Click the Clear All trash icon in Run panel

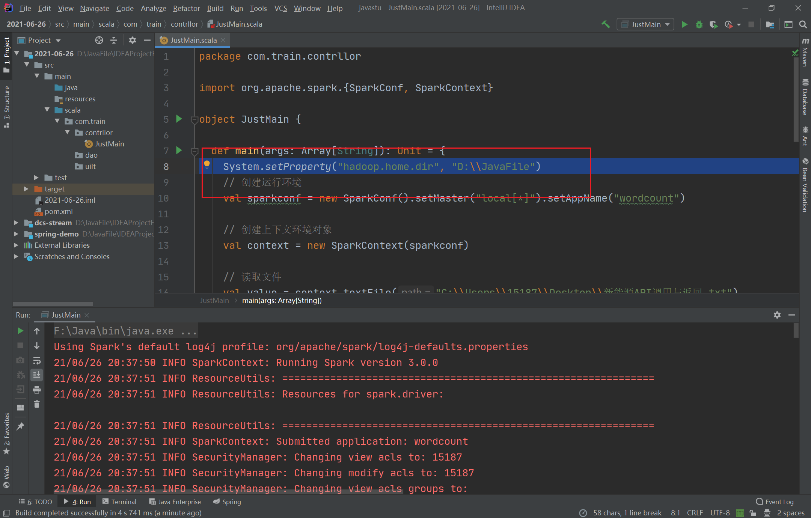click(x=37, y=404)
